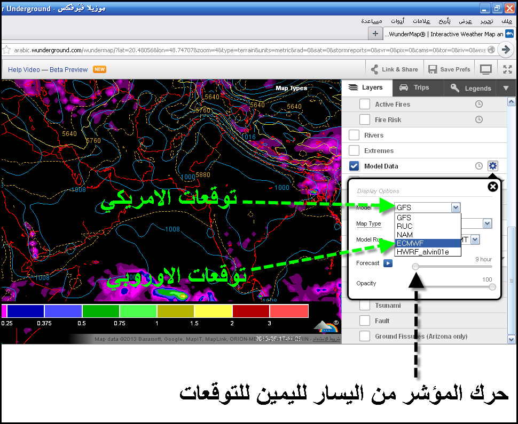Click the NEW badge beside Beta Preview
Screen dimensions: 518x424
[99, 69]
